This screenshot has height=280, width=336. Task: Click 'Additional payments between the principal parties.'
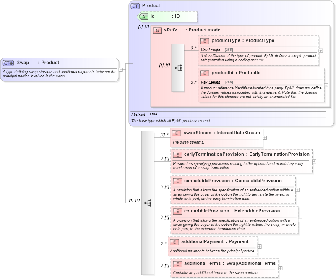tap(212, 251)
